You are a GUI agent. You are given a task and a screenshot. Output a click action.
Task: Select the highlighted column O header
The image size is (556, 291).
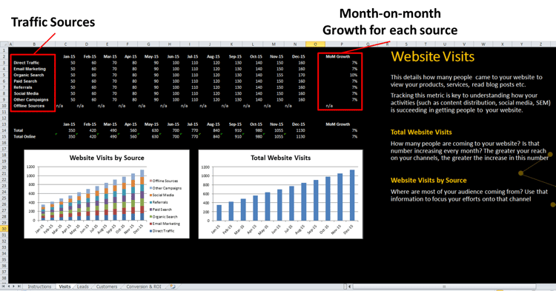315,44
